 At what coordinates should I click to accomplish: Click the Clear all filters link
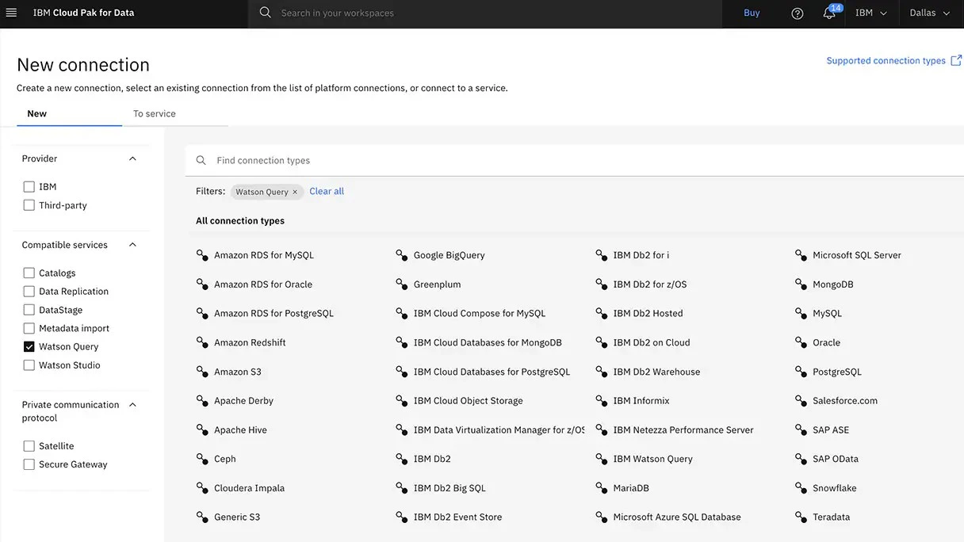point(327,191)
